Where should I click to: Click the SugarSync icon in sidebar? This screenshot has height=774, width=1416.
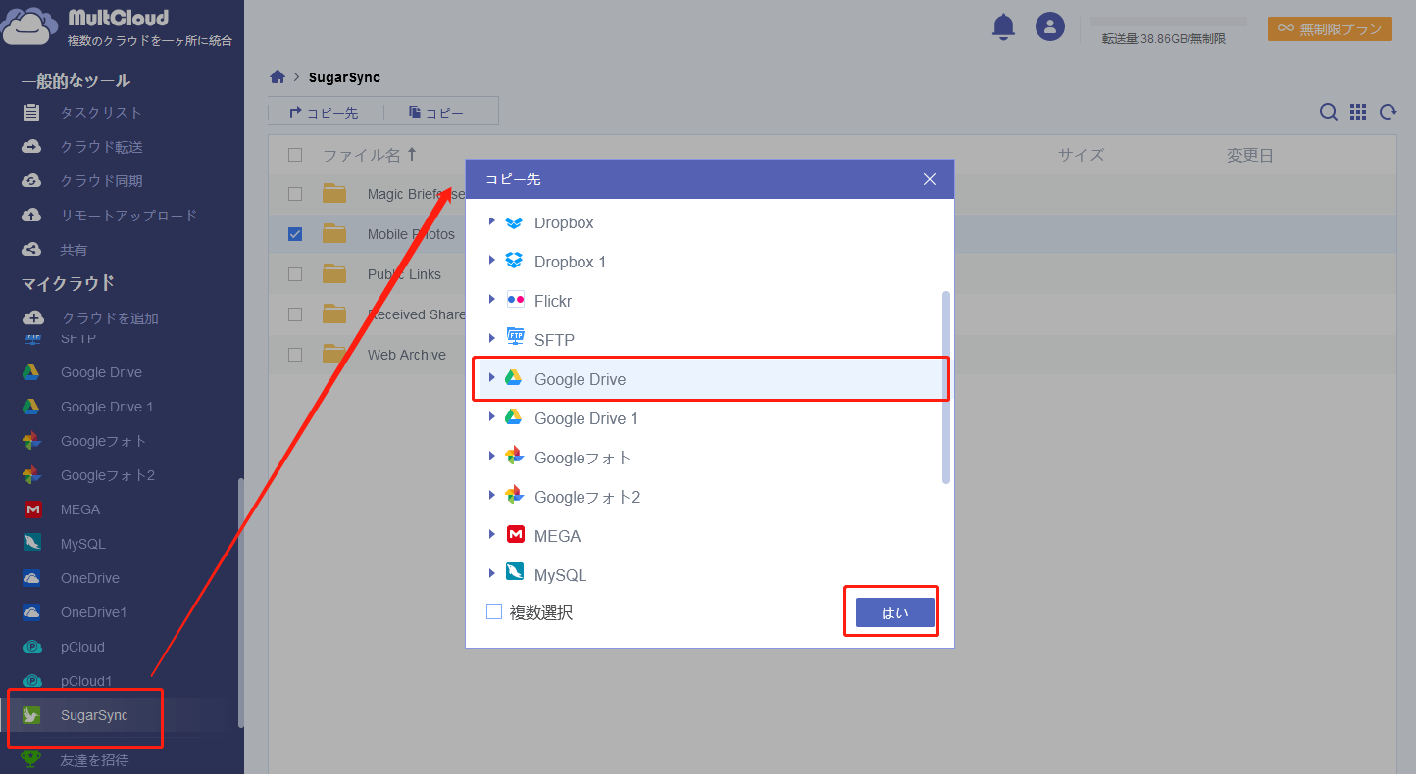coord(32,715)
